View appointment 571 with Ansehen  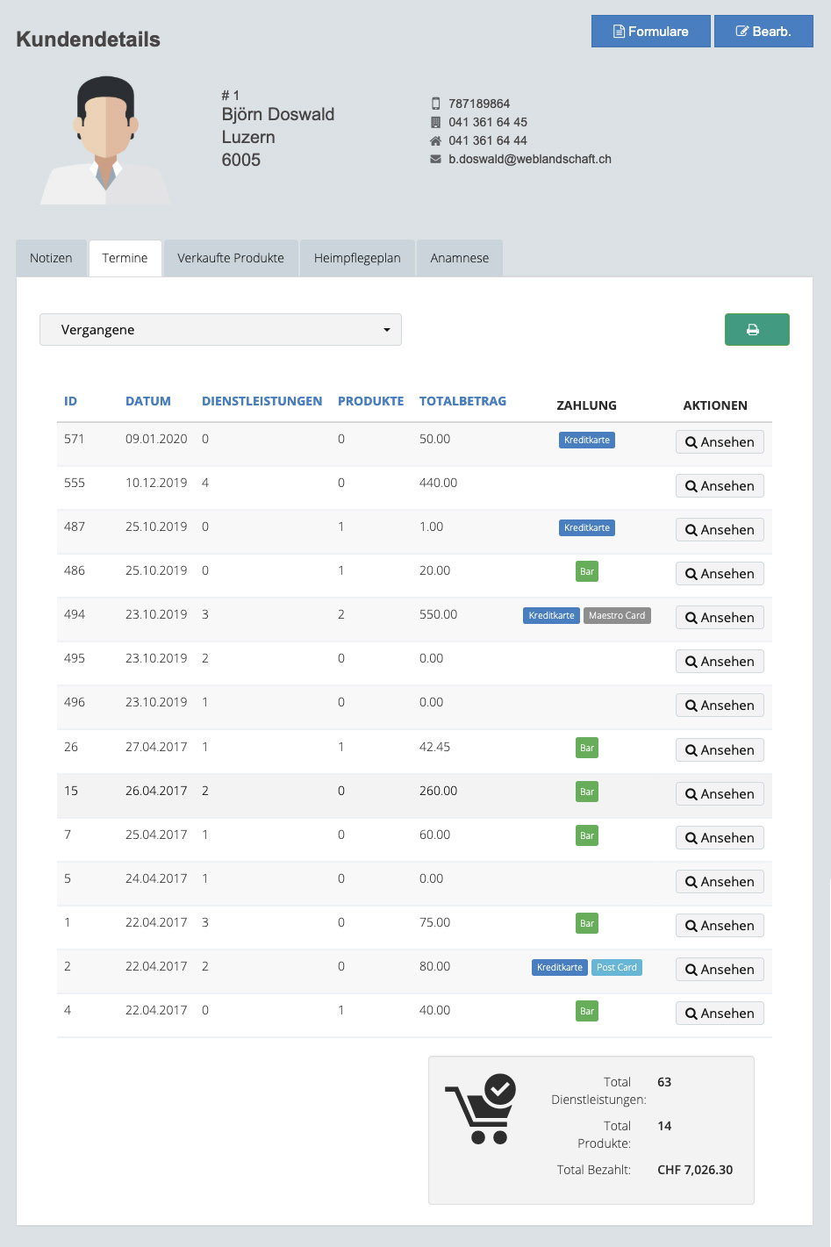pyautogui.click(x=720, y=442)
